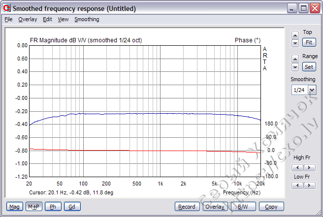The width and height of the screenshot is (323, 217).
Task: Switch to Mag view
Action: tap(14, 207)
